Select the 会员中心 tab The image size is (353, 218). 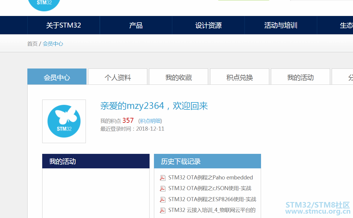57,77
